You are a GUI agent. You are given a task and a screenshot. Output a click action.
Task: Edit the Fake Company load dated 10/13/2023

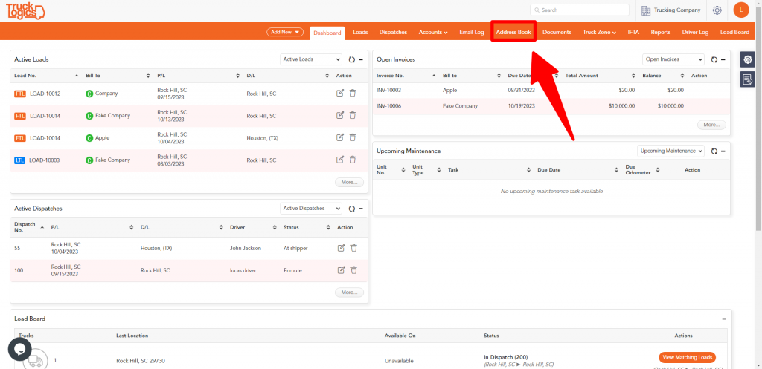click(x=340, y=115)
